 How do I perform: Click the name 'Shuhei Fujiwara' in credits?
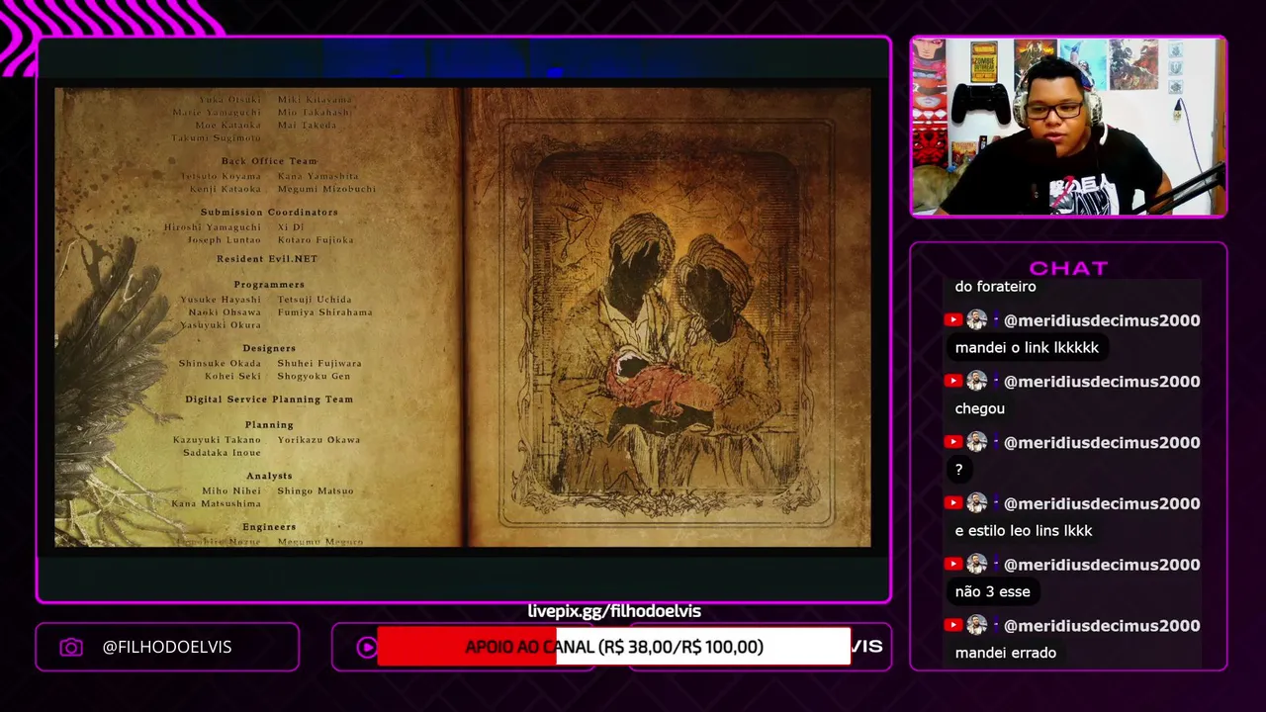point(319,364)
